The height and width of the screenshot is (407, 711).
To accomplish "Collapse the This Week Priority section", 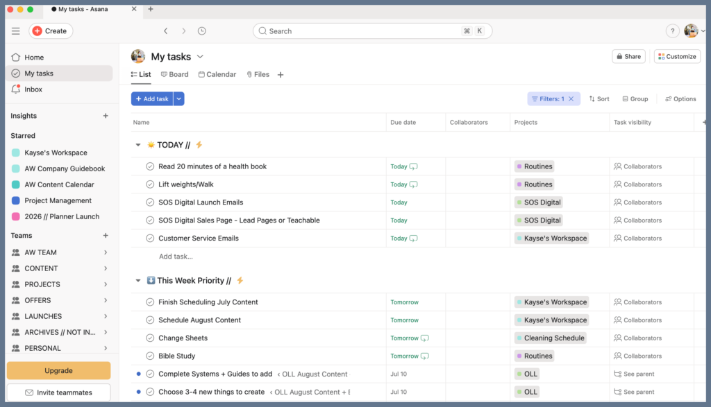I will point(138,281).
